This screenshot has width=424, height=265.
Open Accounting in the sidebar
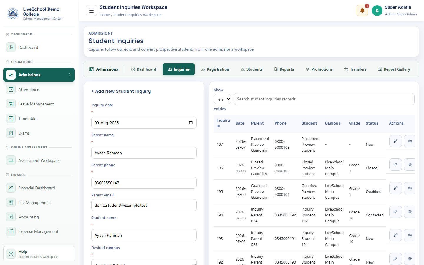(x=39, y=217)
